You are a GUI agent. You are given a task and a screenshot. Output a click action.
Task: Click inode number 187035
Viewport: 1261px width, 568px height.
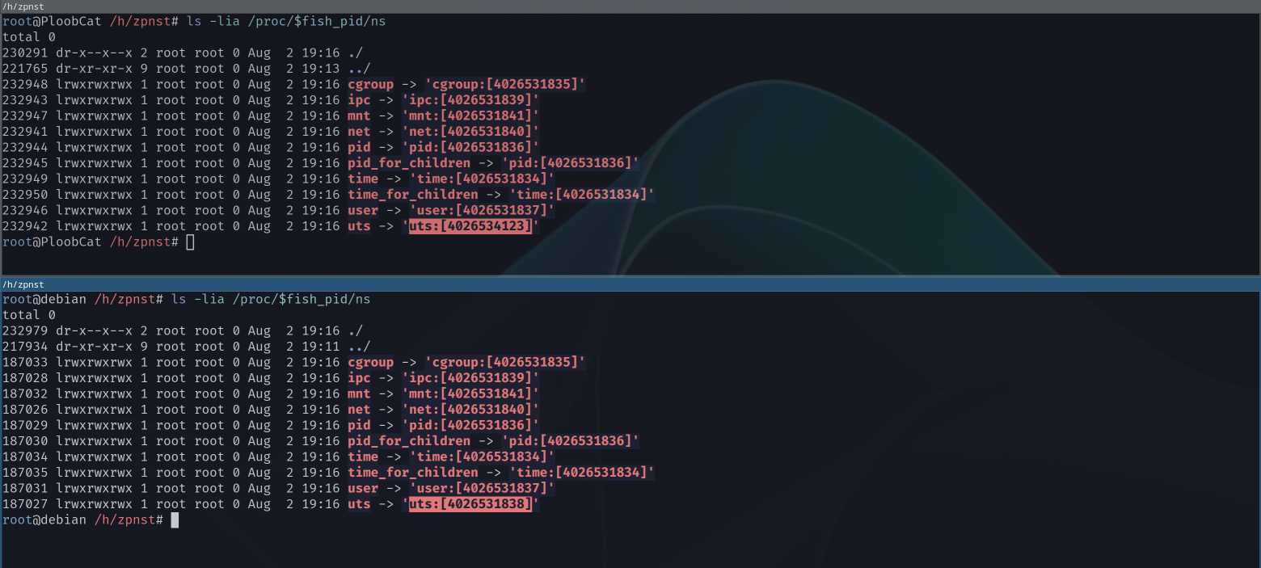coord(25,473)
